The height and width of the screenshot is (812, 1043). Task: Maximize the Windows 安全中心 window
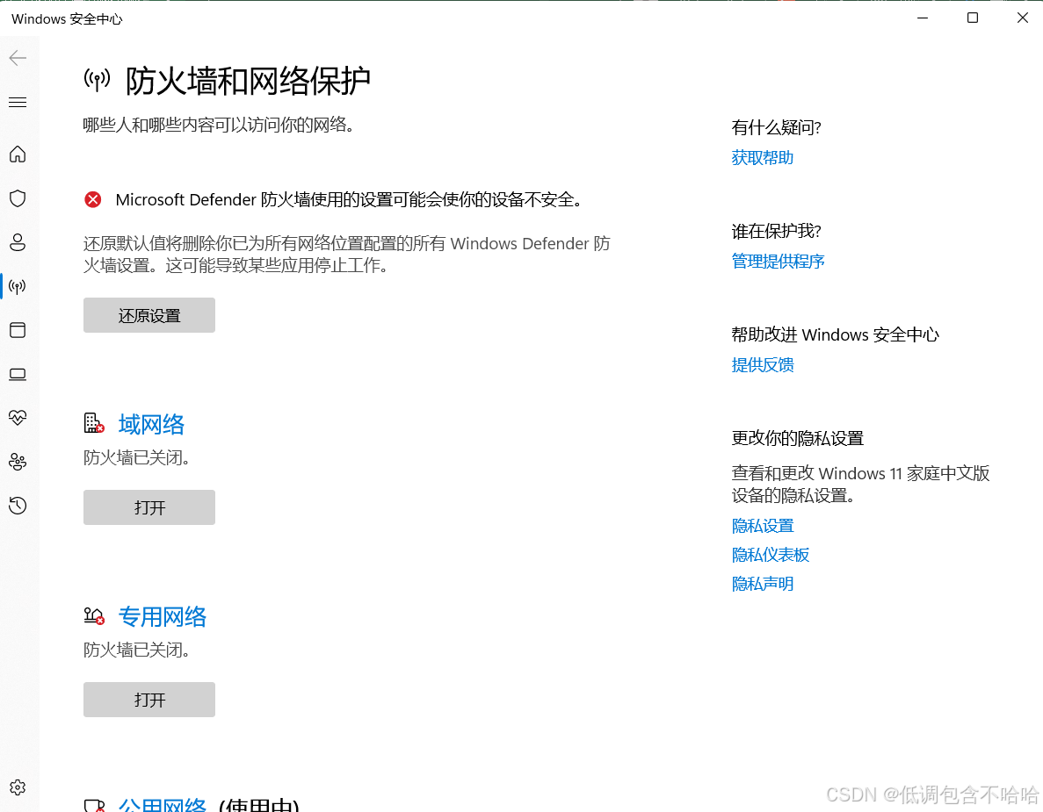pos(973,18)
